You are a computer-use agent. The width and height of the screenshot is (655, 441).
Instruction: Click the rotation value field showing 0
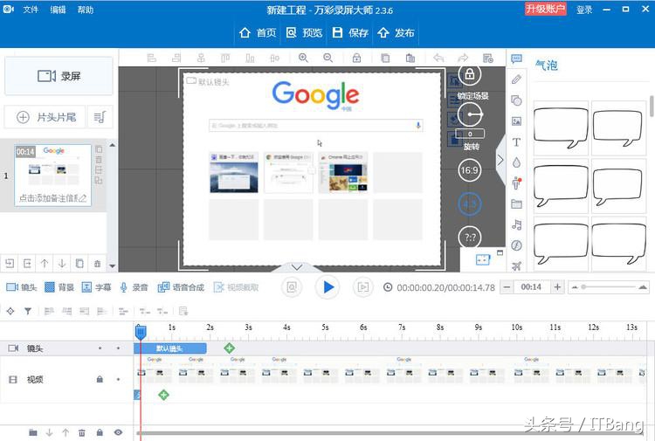coord(470,134)
